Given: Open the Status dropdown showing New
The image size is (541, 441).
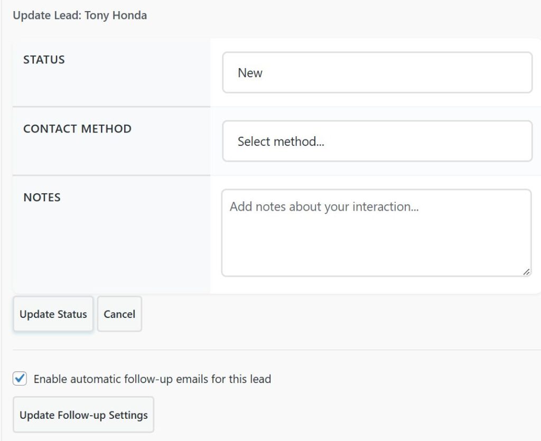Looking at the screenshot, I should (x=377, y=72).
